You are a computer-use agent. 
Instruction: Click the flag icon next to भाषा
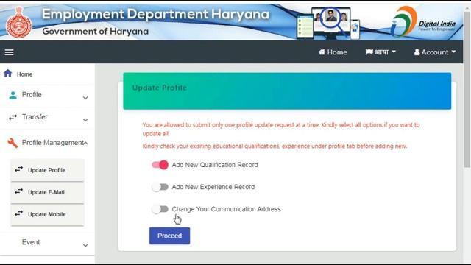click(x=369, y=52)
